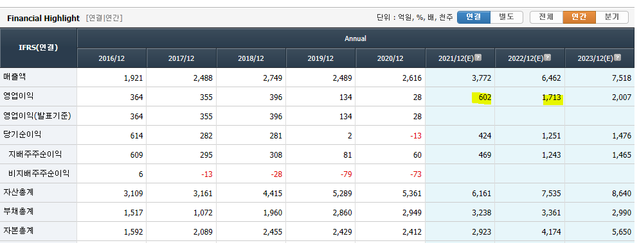The image size is (639, 243).
Task: Click 매출액 value 2,749
Action: pyautogui.click(x=273, y=78)
